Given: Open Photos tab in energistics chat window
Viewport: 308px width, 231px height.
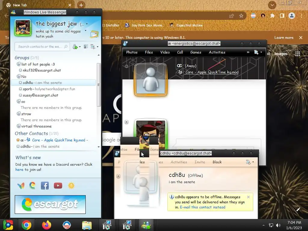Looking at the screenshot, I should 132,52.
